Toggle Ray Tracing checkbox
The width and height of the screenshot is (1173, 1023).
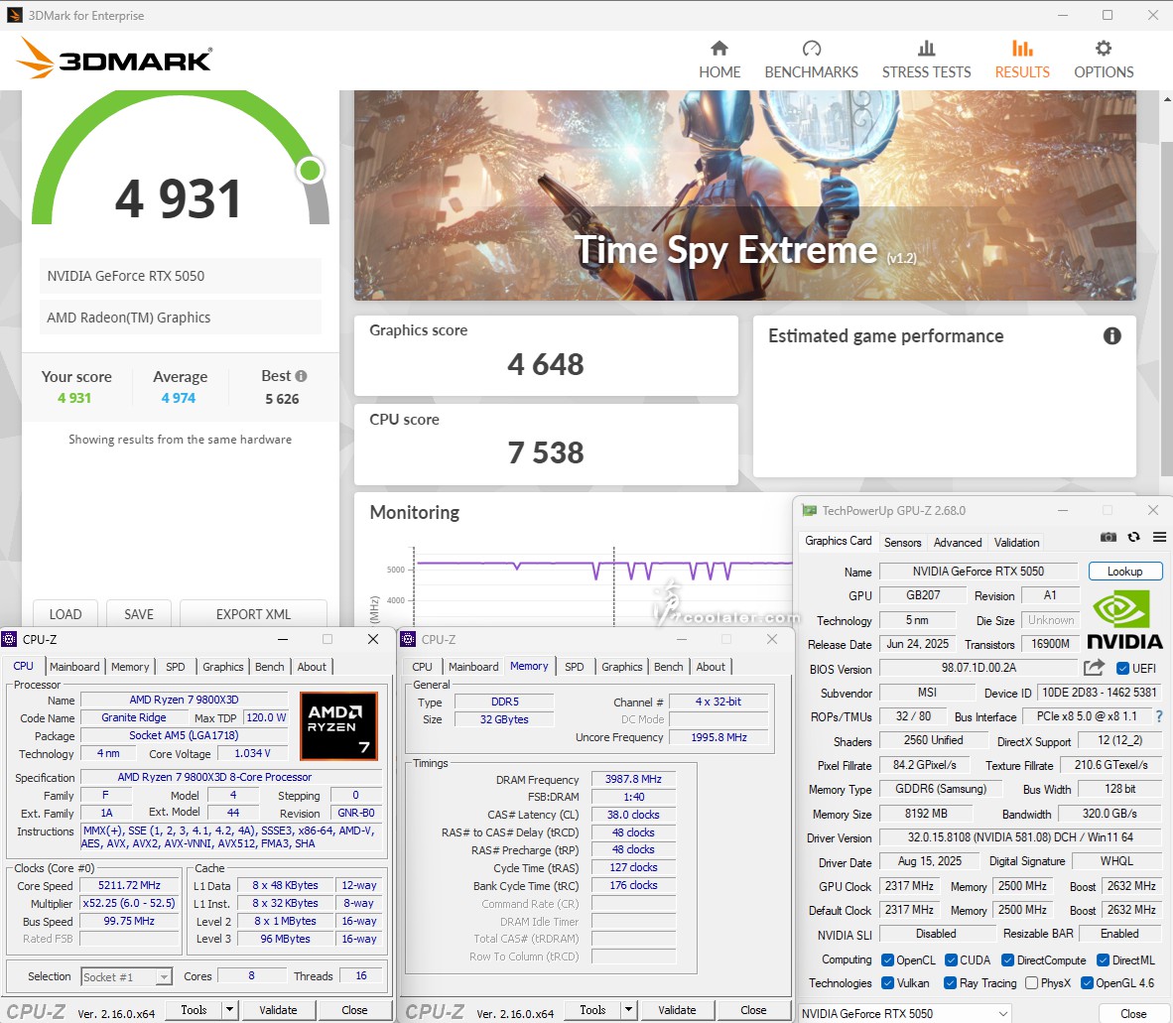click(950, 982)
